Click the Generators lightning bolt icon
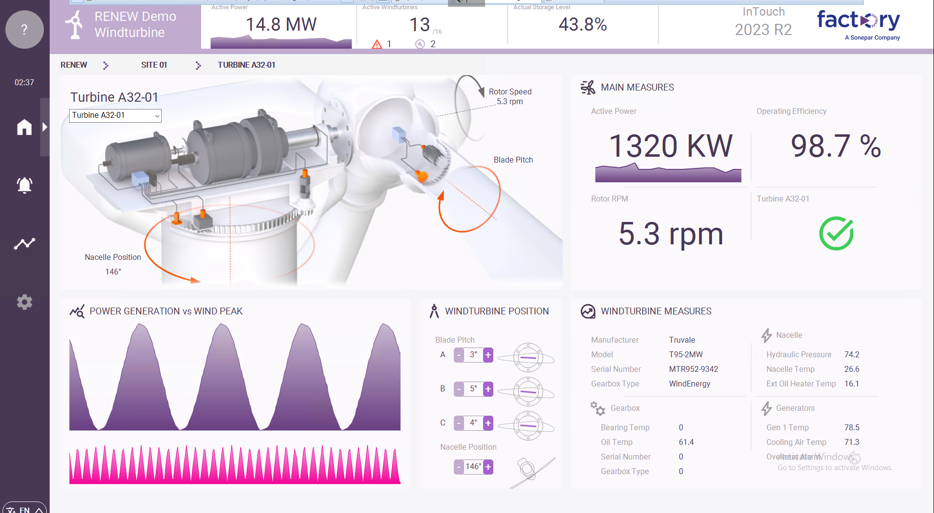Image resolution: width=934 pixels, height=513 pixels. click(x=766, y=408)
